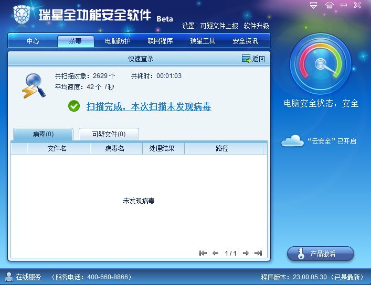Click 软件升级 to update software

coord(256,26)
